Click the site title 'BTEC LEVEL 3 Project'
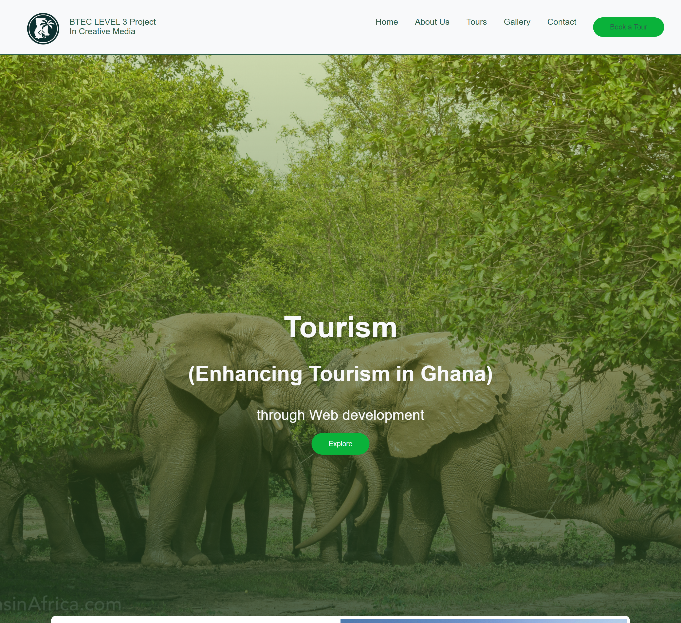Image resolution: width=681 pixels, height=623 pixels. (112, 22)
